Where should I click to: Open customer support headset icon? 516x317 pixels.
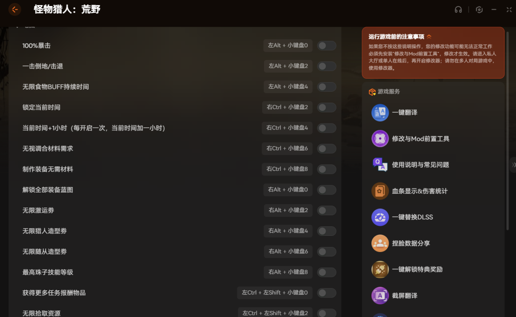tap(458, 10)
